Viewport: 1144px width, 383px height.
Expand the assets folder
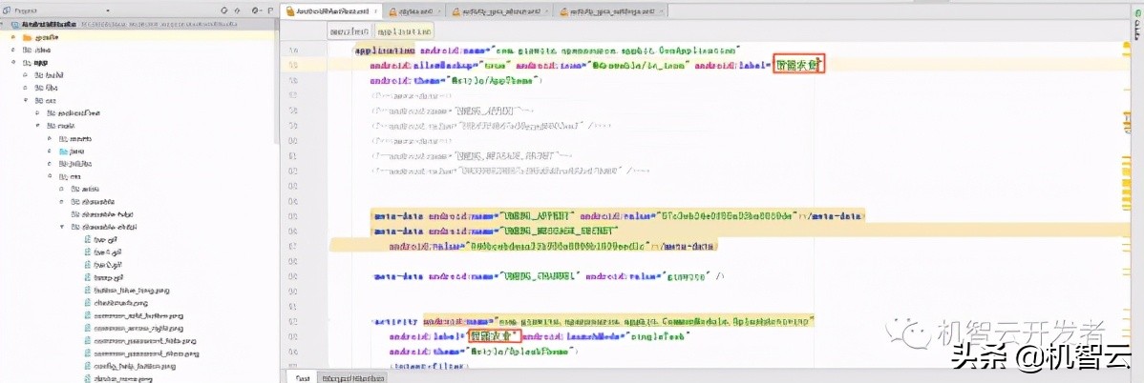(x=50, y=138)
